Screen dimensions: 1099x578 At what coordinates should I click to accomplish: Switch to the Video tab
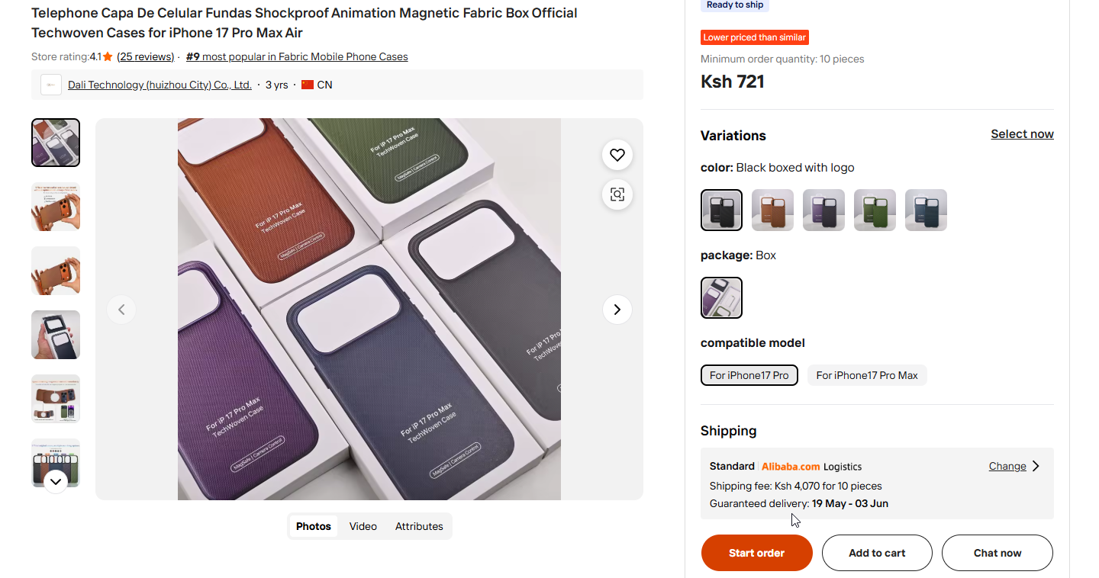coord(363,526)
